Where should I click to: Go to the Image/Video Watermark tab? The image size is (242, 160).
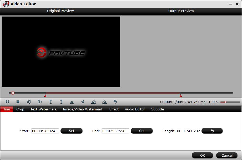coord(83,109)
